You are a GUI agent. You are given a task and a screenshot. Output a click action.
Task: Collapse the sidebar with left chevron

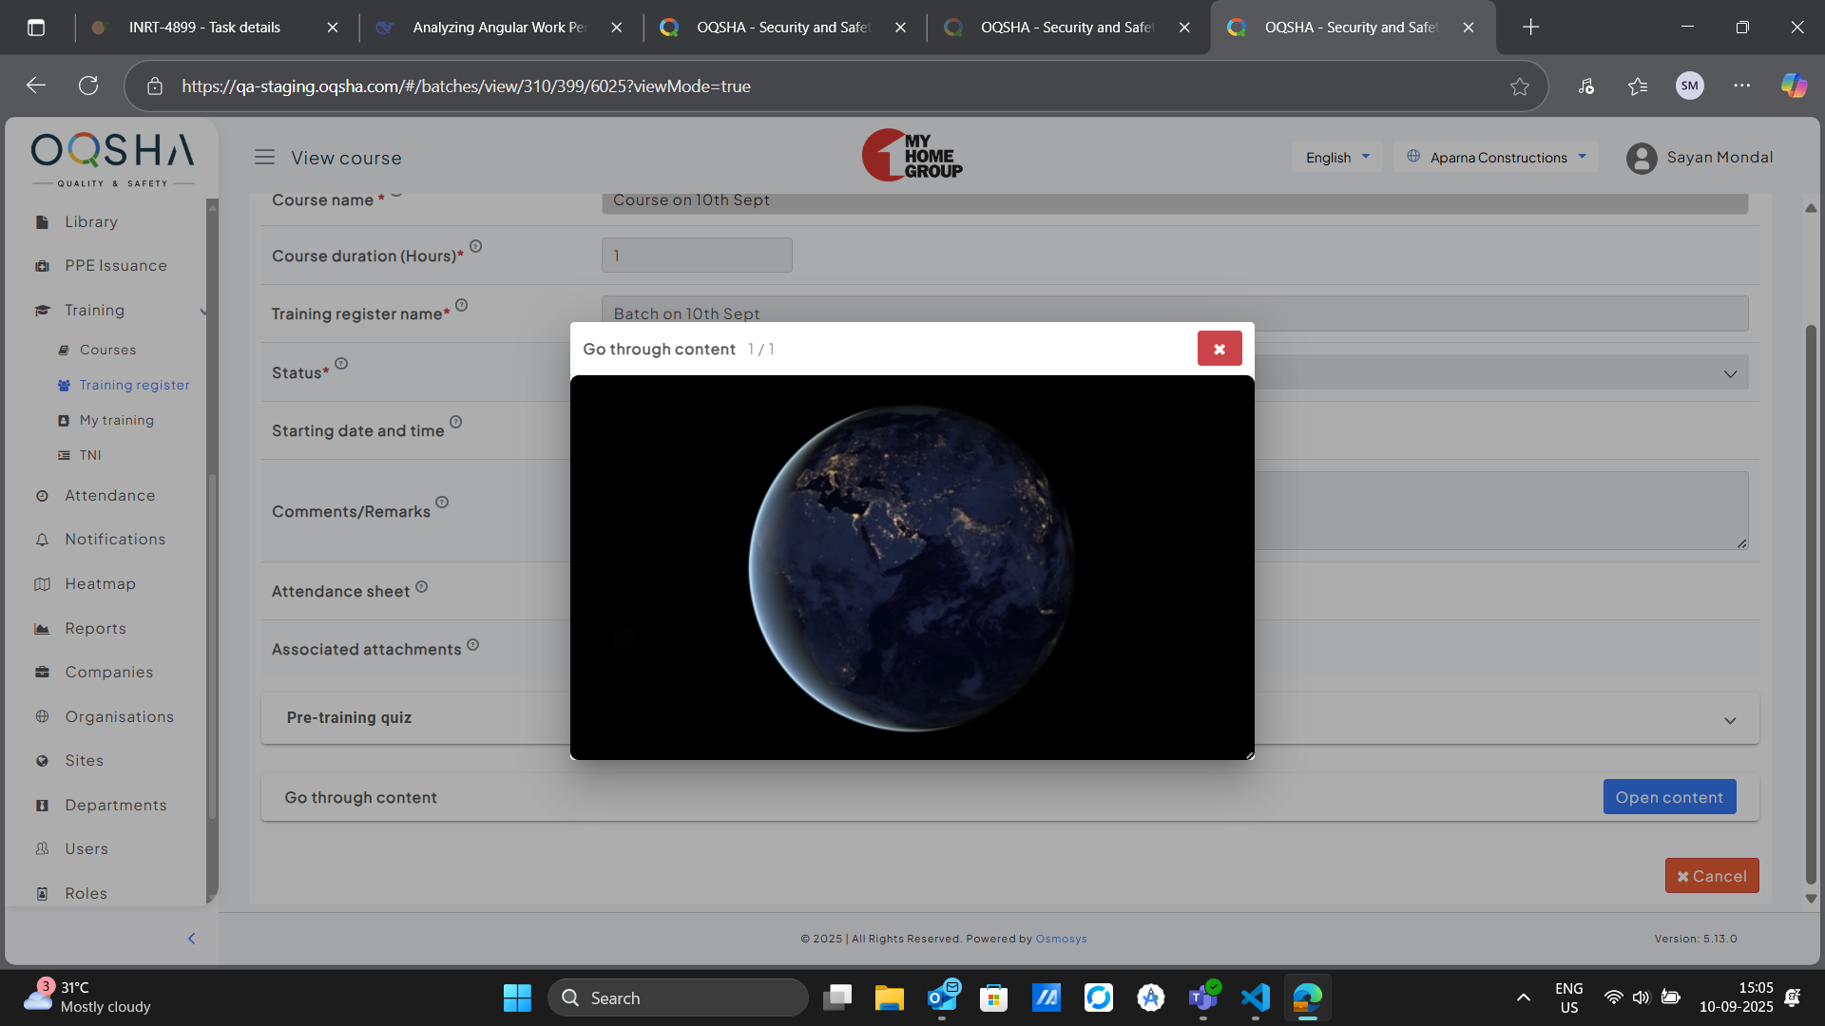(191, 939)
